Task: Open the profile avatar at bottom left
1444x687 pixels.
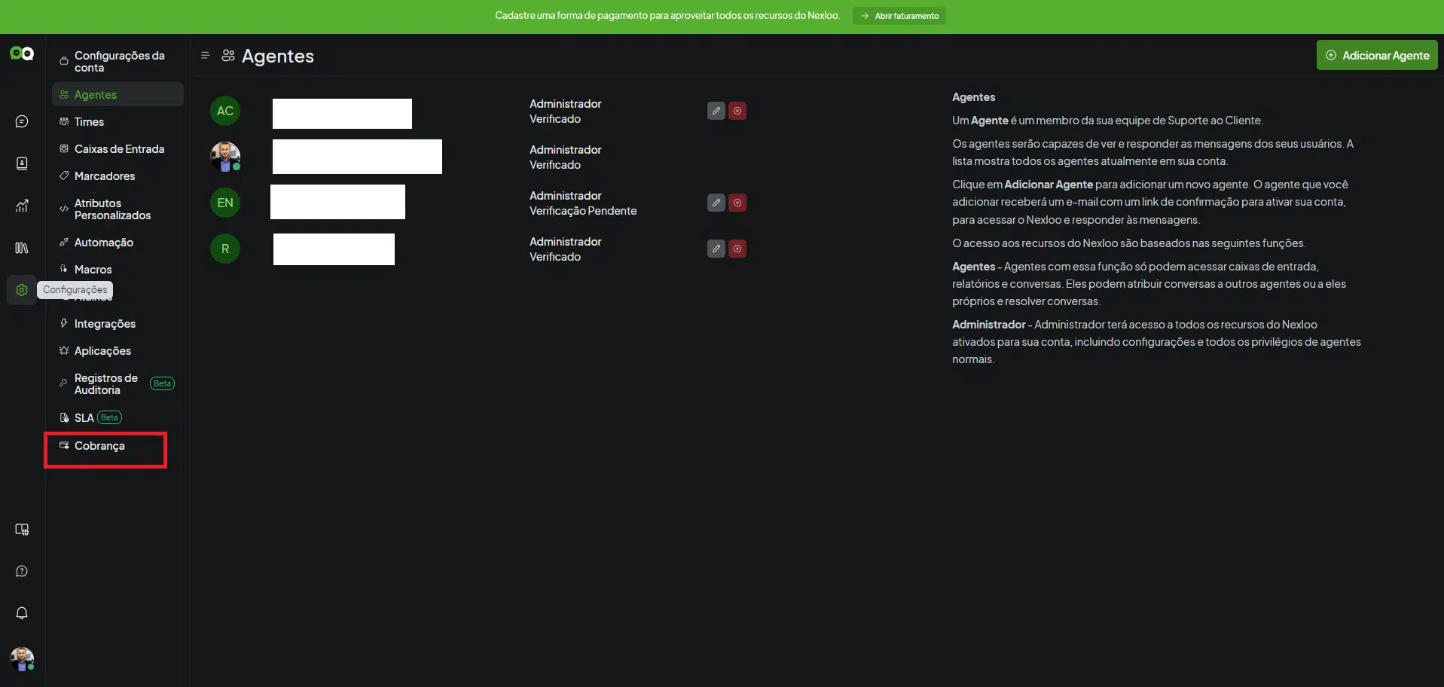Action: 22,659
